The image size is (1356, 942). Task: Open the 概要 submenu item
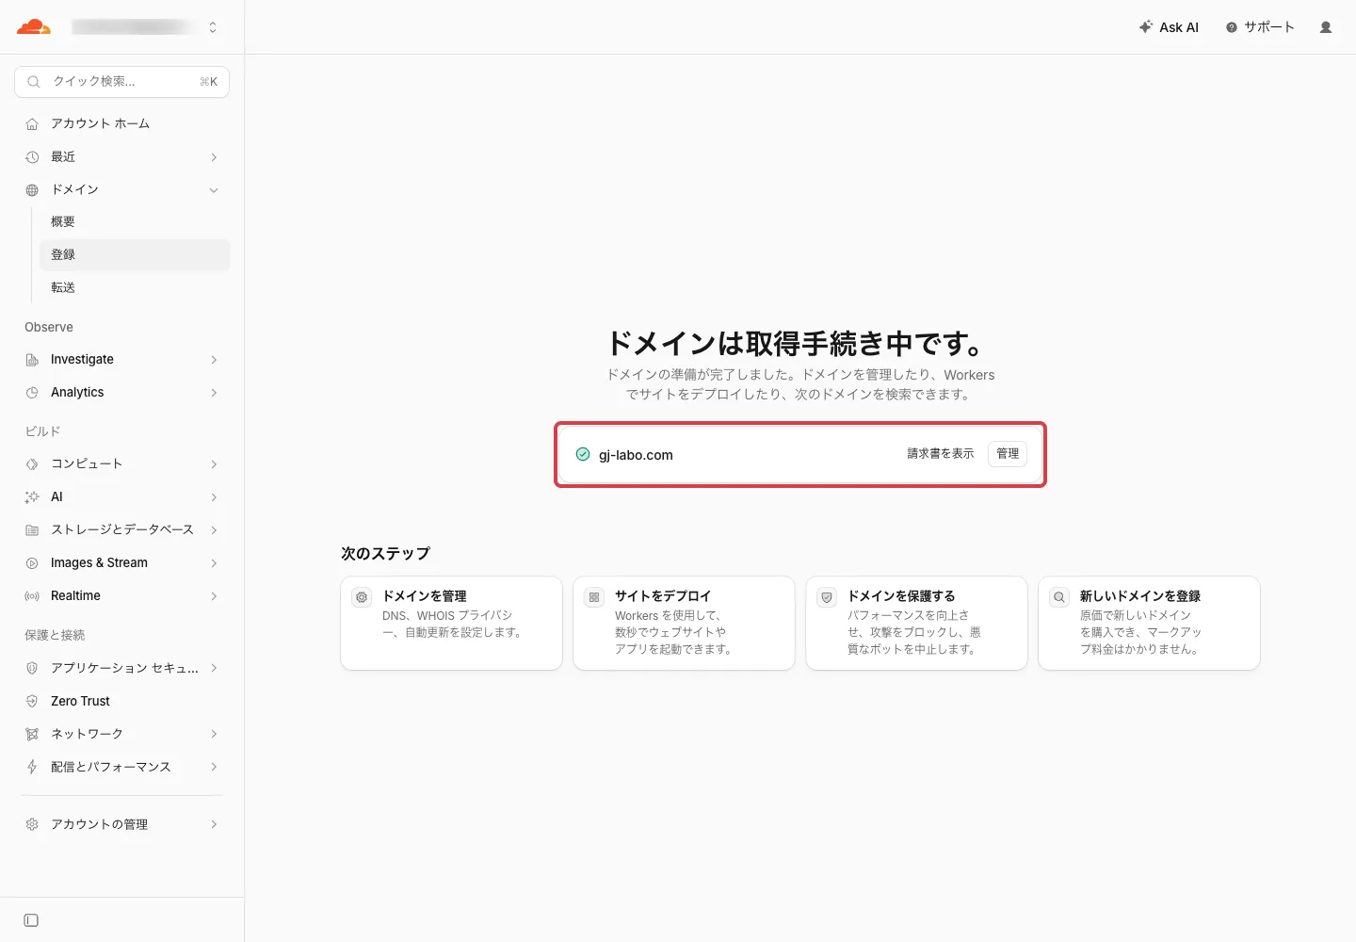coord(135,222)
